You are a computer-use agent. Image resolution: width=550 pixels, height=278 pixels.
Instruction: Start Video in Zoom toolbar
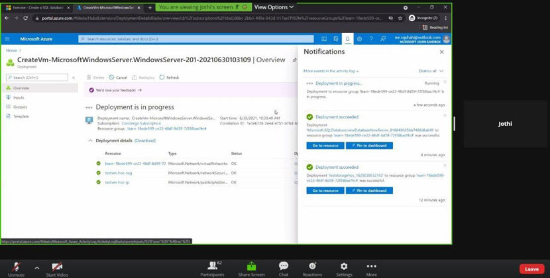tap(57, 269)
